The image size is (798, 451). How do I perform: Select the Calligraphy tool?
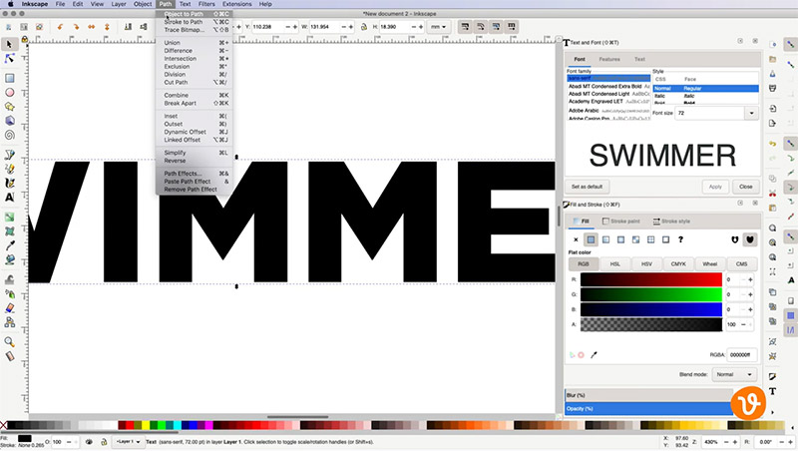click(9, 183)
